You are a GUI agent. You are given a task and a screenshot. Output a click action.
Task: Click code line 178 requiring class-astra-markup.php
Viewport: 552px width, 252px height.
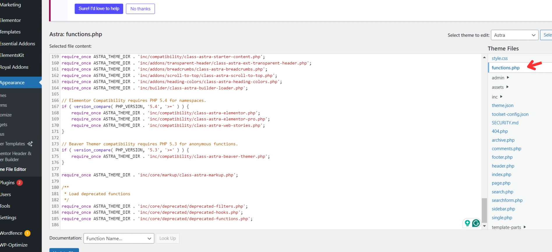coord(150,175)
